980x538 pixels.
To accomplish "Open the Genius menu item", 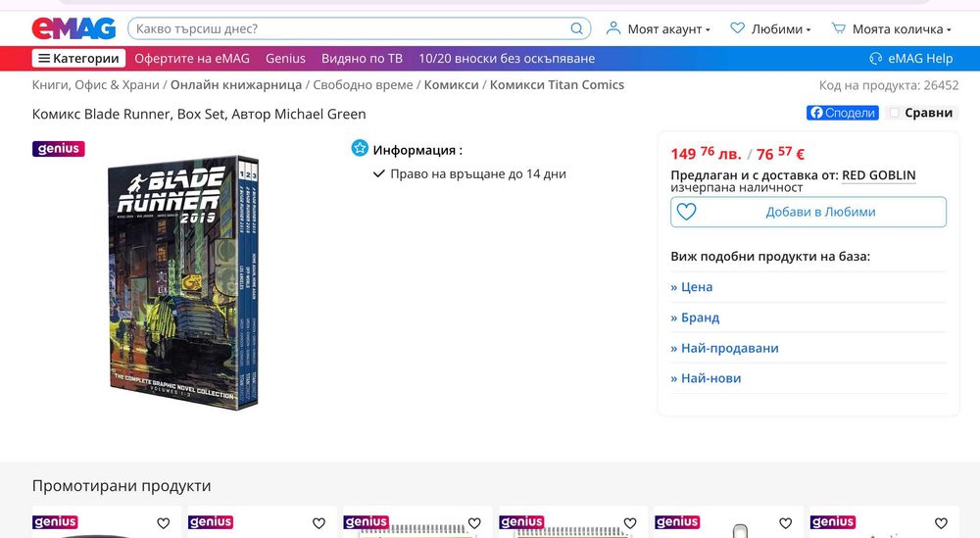I will pyautogui.click(x=285, y=58).
